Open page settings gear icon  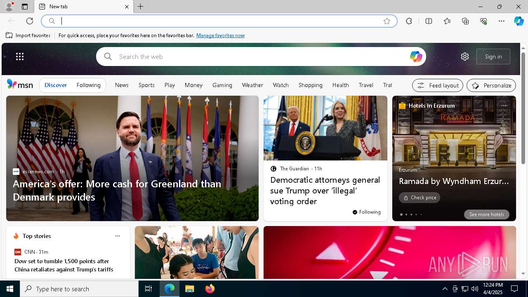point(465,57)
